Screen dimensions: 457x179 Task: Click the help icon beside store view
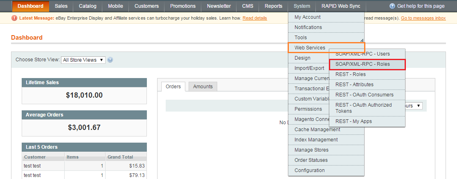[x=110, y=60]
